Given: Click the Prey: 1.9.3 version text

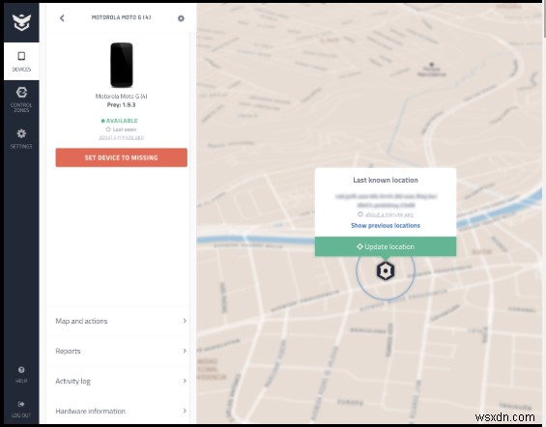Looking at the screenshot, I should click(121, 104).
